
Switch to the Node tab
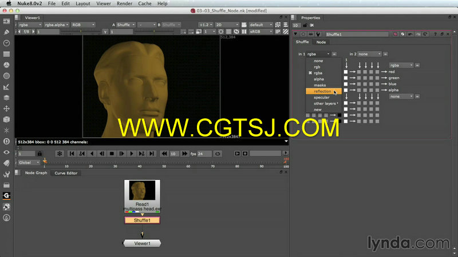pyautogui.click(x=321, y=42)
